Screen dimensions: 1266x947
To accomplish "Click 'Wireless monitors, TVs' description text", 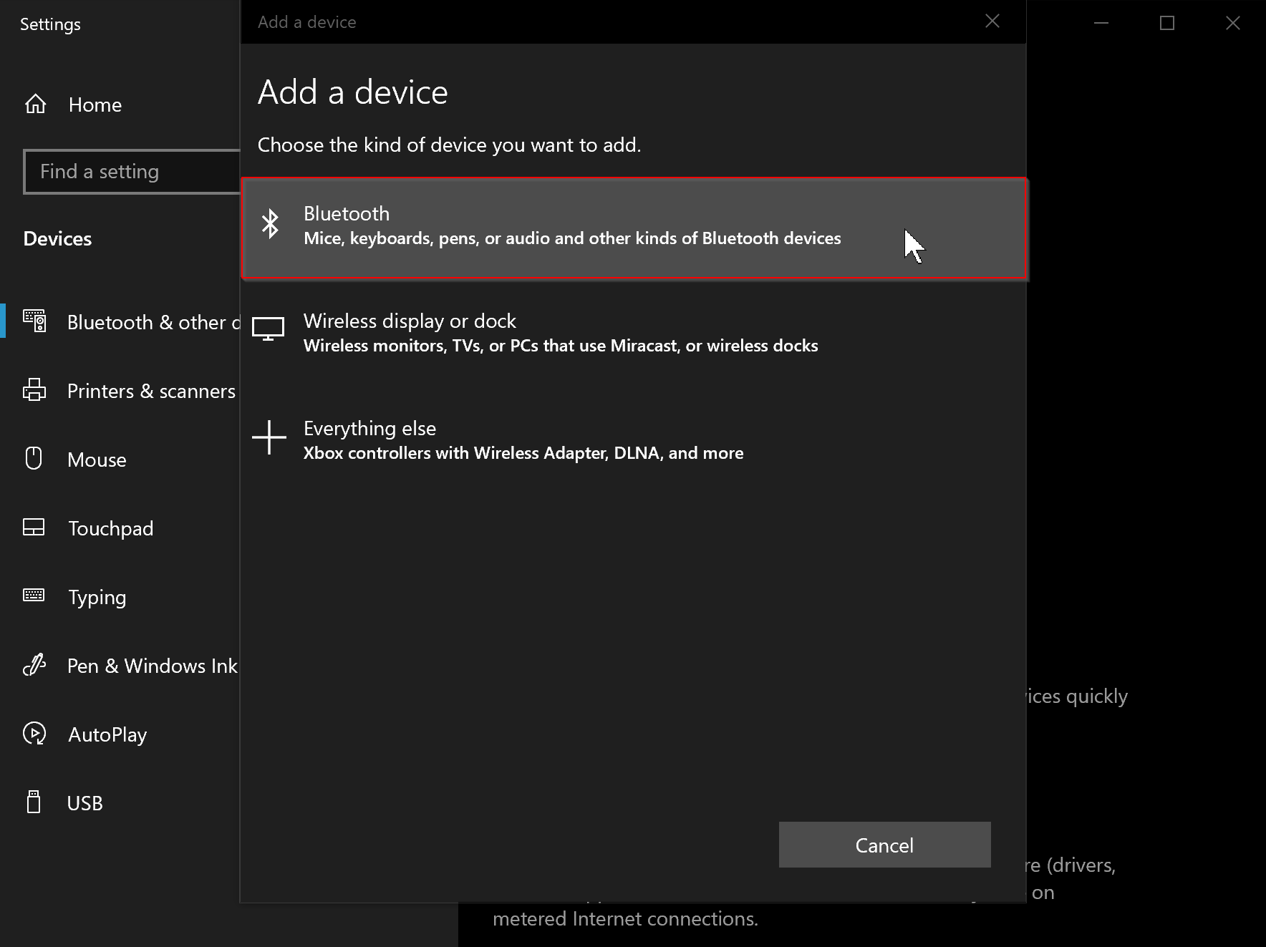I will (x=561, y=346).
